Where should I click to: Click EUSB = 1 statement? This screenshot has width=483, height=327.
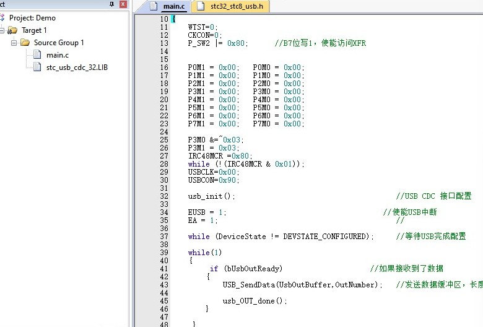click(207, 212)
